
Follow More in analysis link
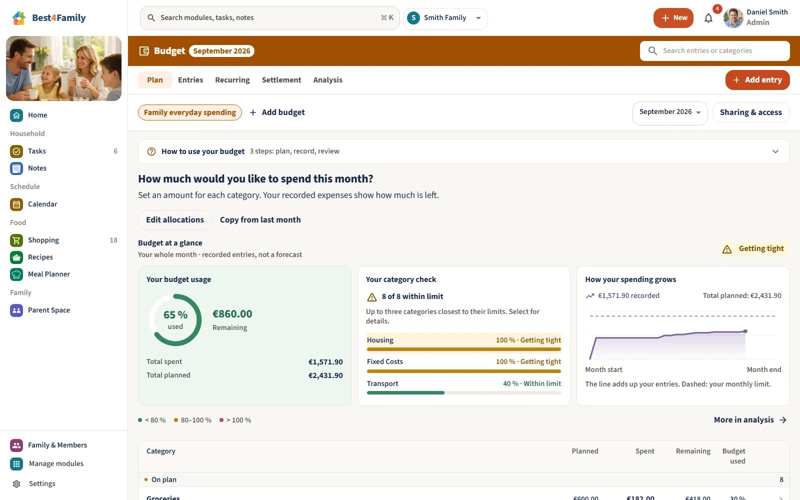750,420
